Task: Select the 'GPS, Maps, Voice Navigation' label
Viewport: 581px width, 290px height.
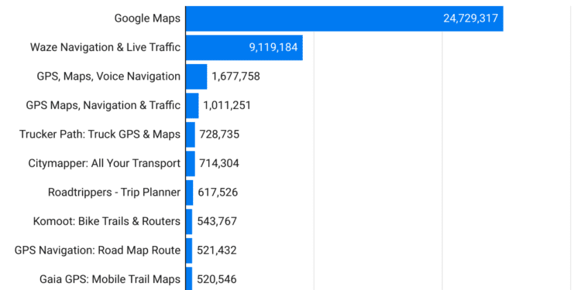Action: pyautogui.click(x=108, y=77)
